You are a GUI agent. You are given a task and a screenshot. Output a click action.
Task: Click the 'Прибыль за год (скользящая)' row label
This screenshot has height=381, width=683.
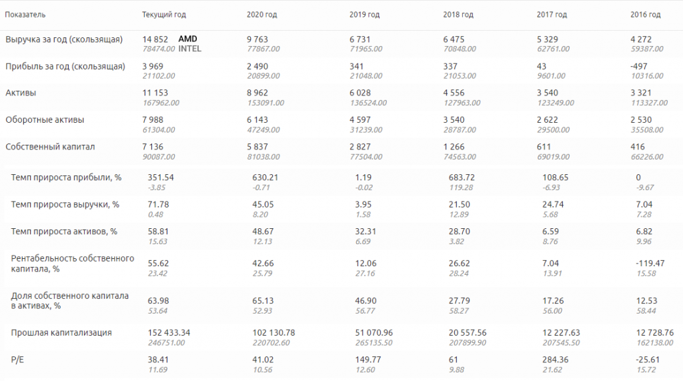pyautogui.click(x=65, y=66)
